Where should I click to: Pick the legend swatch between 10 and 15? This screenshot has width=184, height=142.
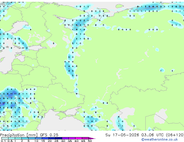click(38, 138)
